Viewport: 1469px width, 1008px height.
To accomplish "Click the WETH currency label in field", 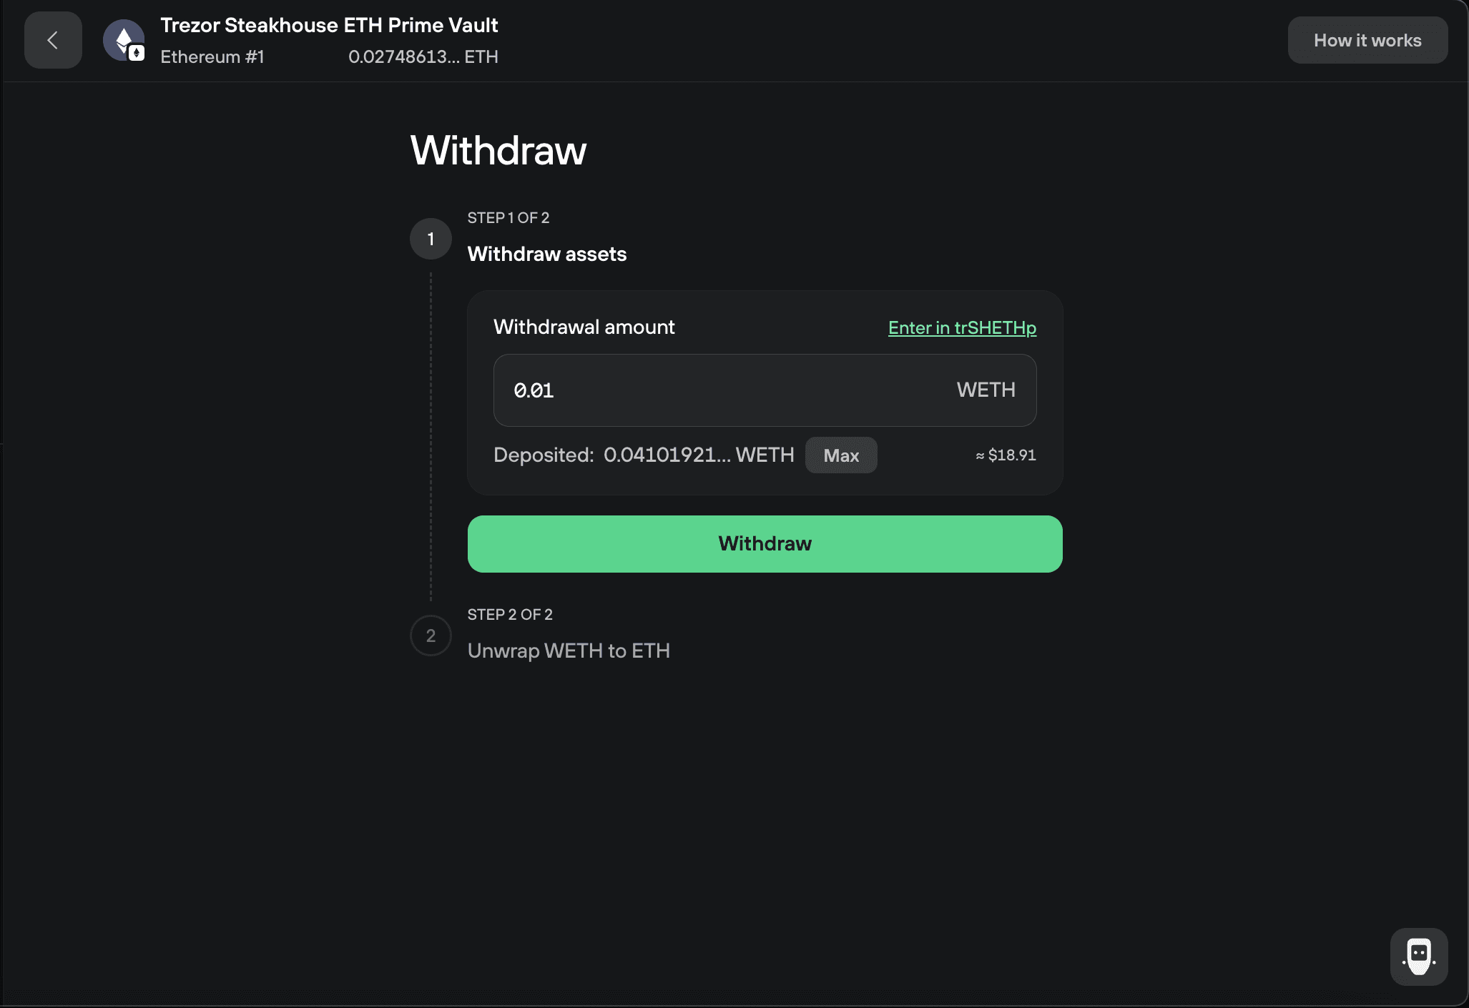I will (986, 390).
